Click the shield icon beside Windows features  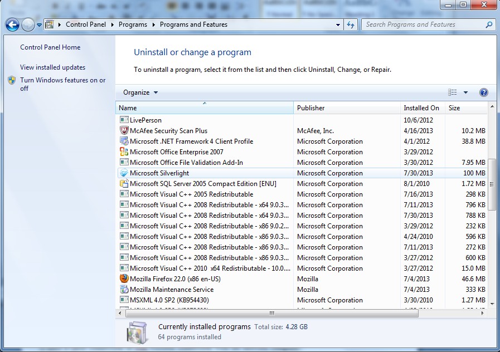[12, 80]
